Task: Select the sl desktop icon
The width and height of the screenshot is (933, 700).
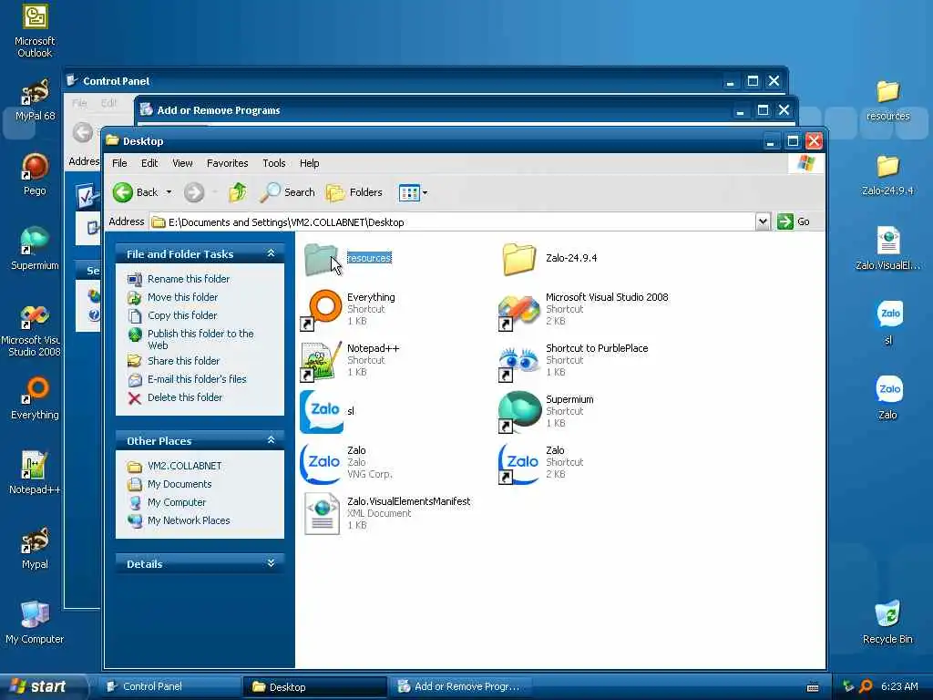Action: [x=888, y=324]
